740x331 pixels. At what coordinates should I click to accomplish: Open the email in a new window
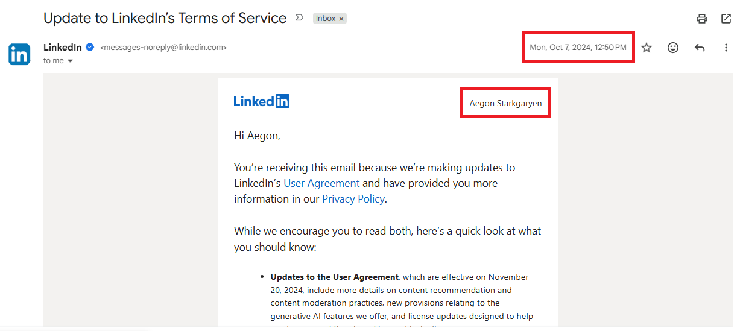[x=726, y=19]
